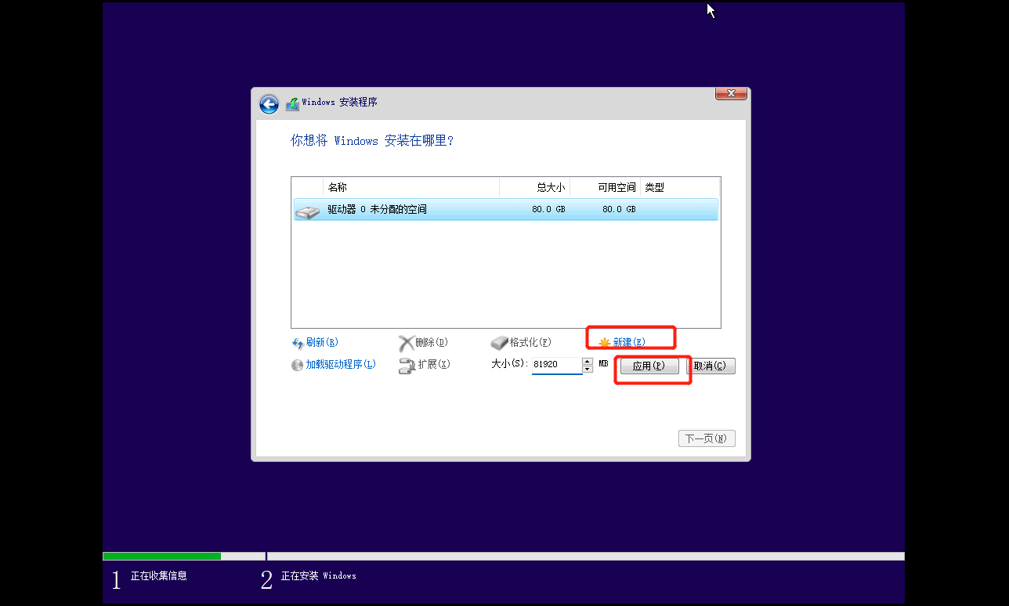Click the extend (扩展) partition icon
The height and width of the screenshot is (606, 1009).
click(x=407, y=366)
